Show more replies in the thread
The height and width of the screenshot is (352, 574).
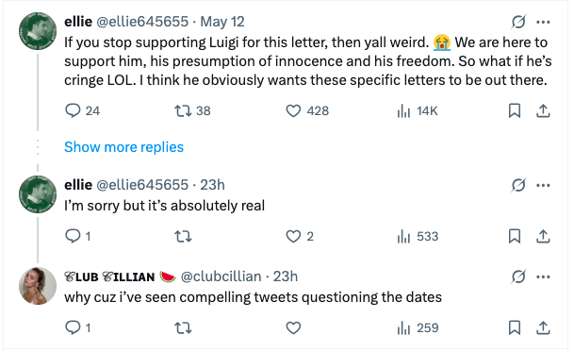click(x=123, y=147)
